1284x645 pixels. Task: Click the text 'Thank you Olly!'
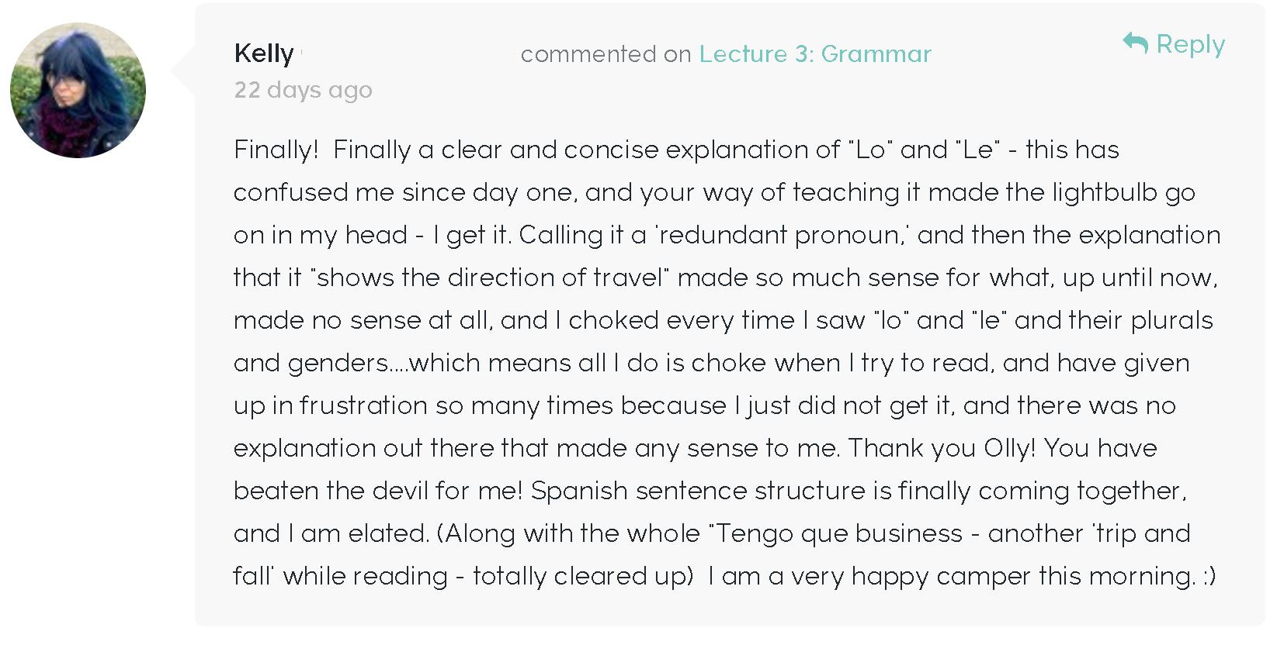(942, 448)
